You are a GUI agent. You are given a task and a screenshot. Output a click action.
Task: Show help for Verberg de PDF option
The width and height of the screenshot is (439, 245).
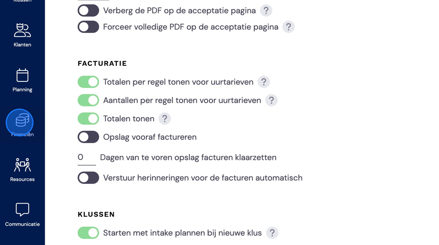(266, 11)
